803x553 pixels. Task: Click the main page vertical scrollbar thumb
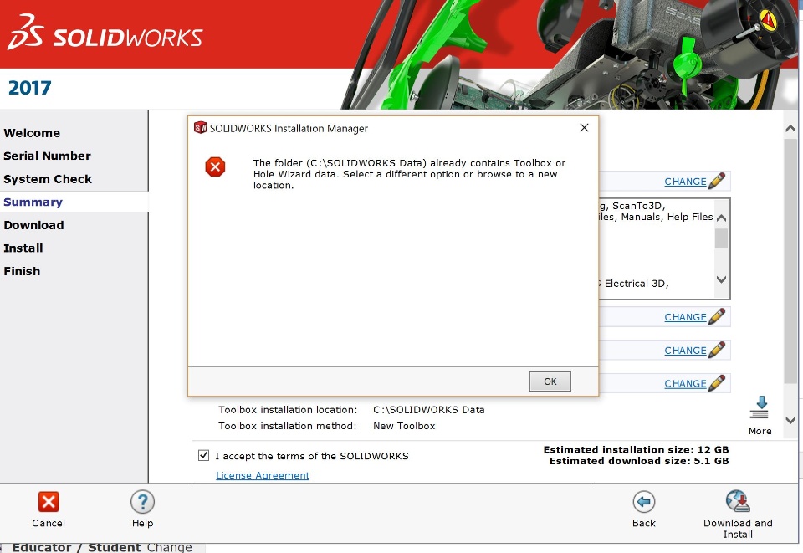(790, 260)
